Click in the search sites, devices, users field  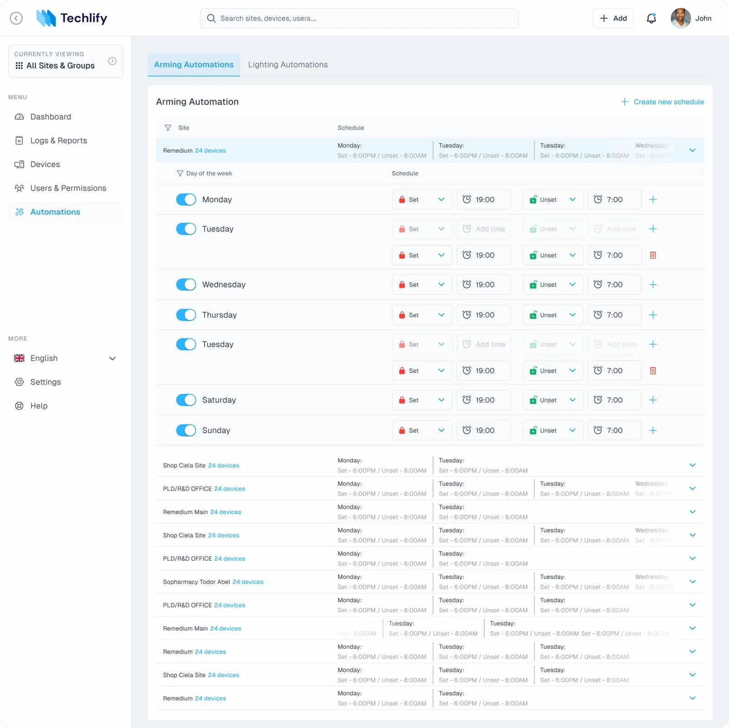[x=359, y=18]
